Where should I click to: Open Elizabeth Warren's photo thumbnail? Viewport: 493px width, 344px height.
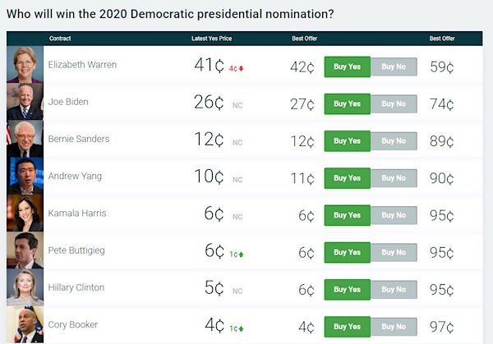click(25, 64)
